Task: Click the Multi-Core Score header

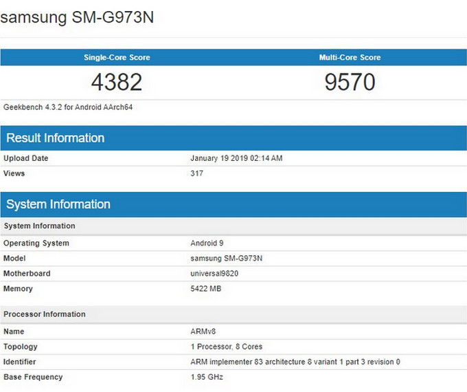Action: click(x=350, y=57)
